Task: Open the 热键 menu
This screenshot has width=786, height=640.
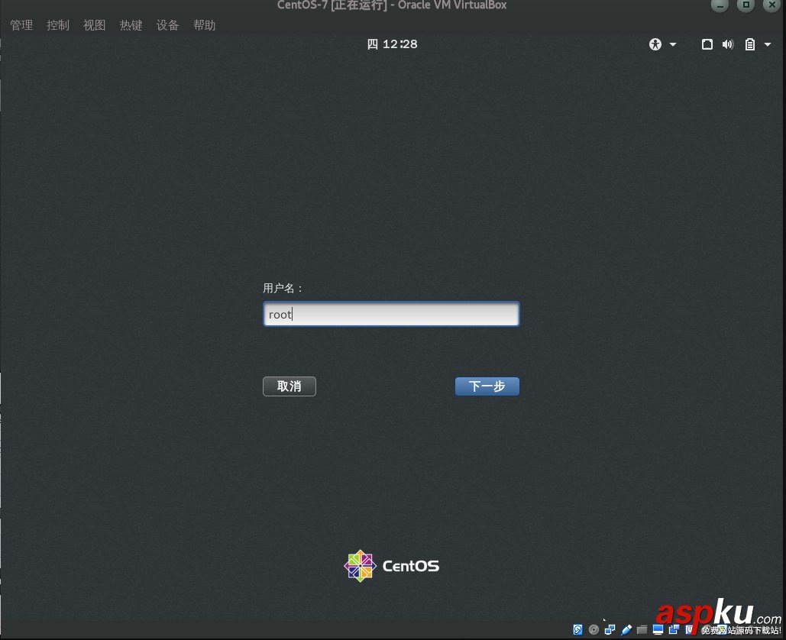Action: click(x=131, y=24)
